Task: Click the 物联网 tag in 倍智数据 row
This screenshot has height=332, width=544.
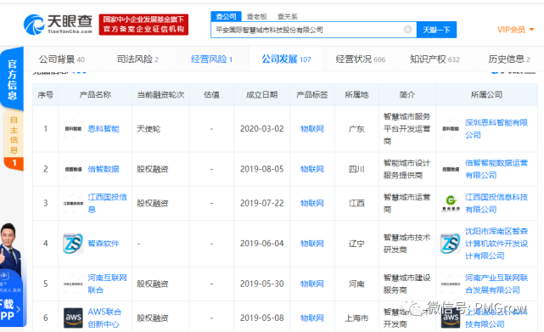Action: click(x=312, y=169)
